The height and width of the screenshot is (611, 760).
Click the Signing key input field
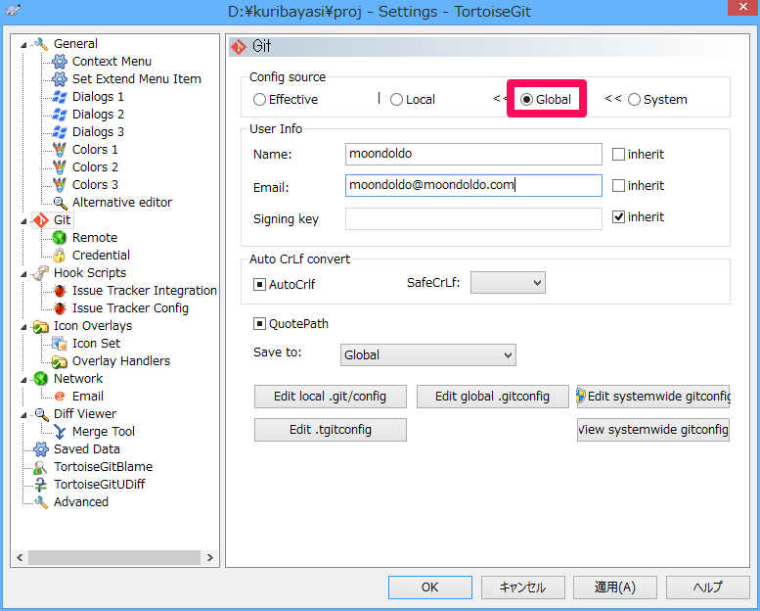pyautogui.click(x=473, y=219)
